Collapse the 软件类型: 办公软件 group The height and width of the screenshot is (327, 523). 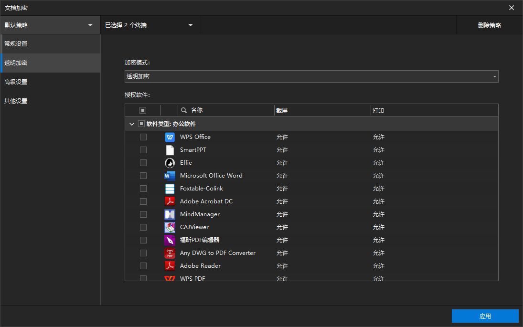132,124
